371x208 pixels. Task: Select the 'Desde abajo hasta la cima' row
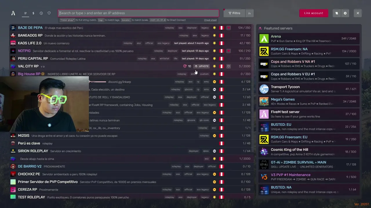132,159
